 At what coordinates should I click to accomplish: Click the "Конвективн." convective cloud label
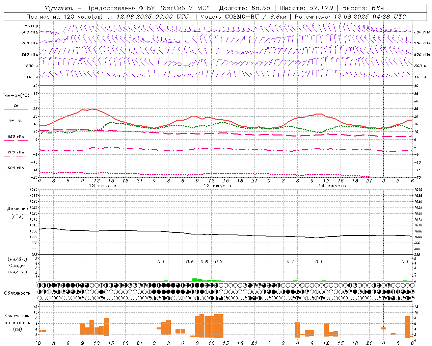(18, 316)
